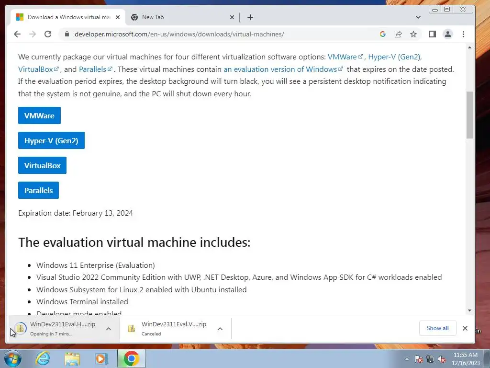Open an evaluation version of Windows link
This screenshot has height=368, width=490.
(283, 69)
